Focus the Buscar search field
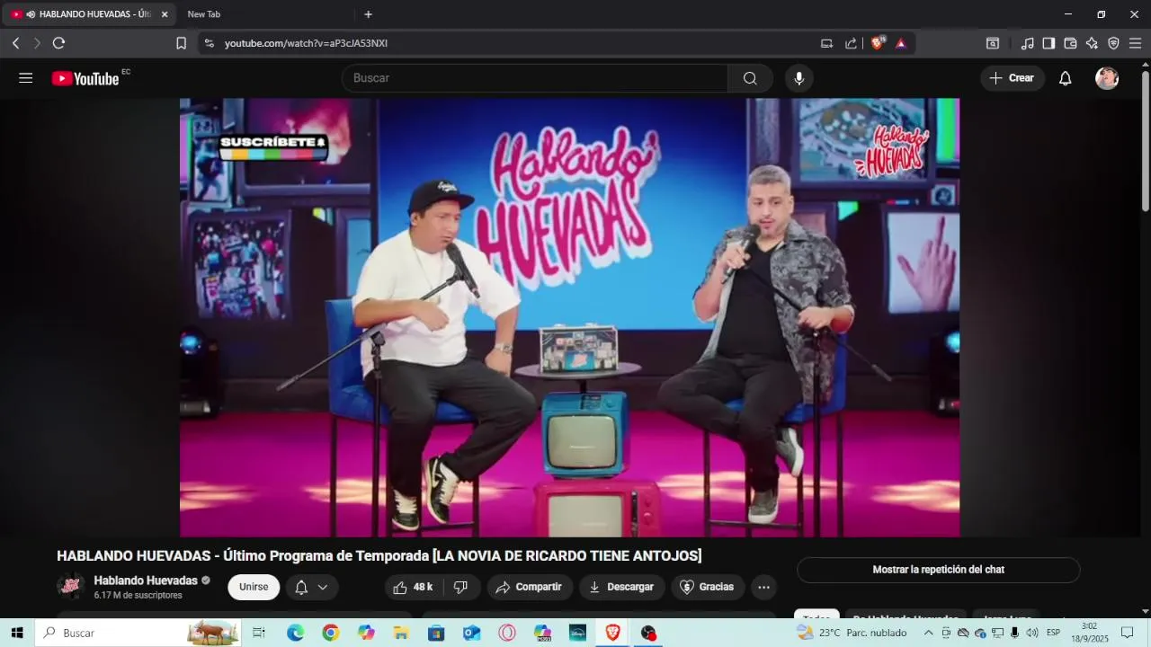This screenshot has height=647, width=1151. tap(535, 78)
